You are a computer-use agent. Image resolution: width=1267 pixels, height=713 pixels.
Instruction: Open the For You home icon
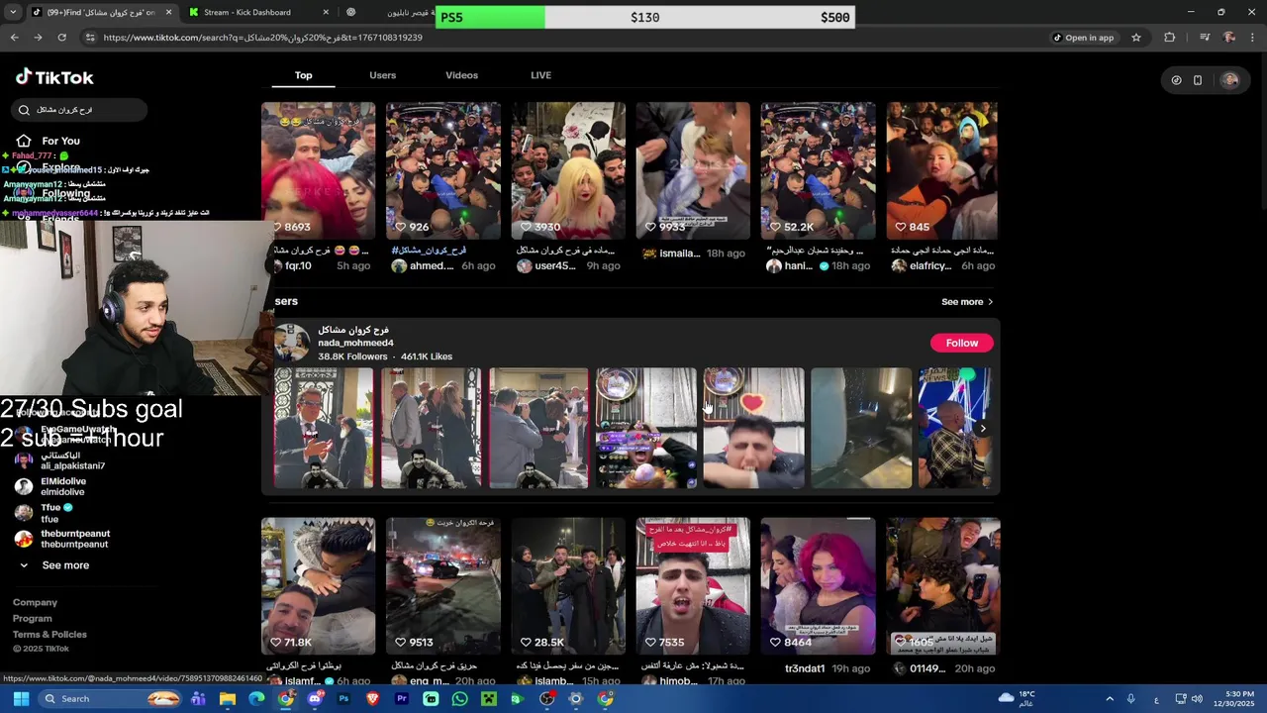click(x=24, y=141)
